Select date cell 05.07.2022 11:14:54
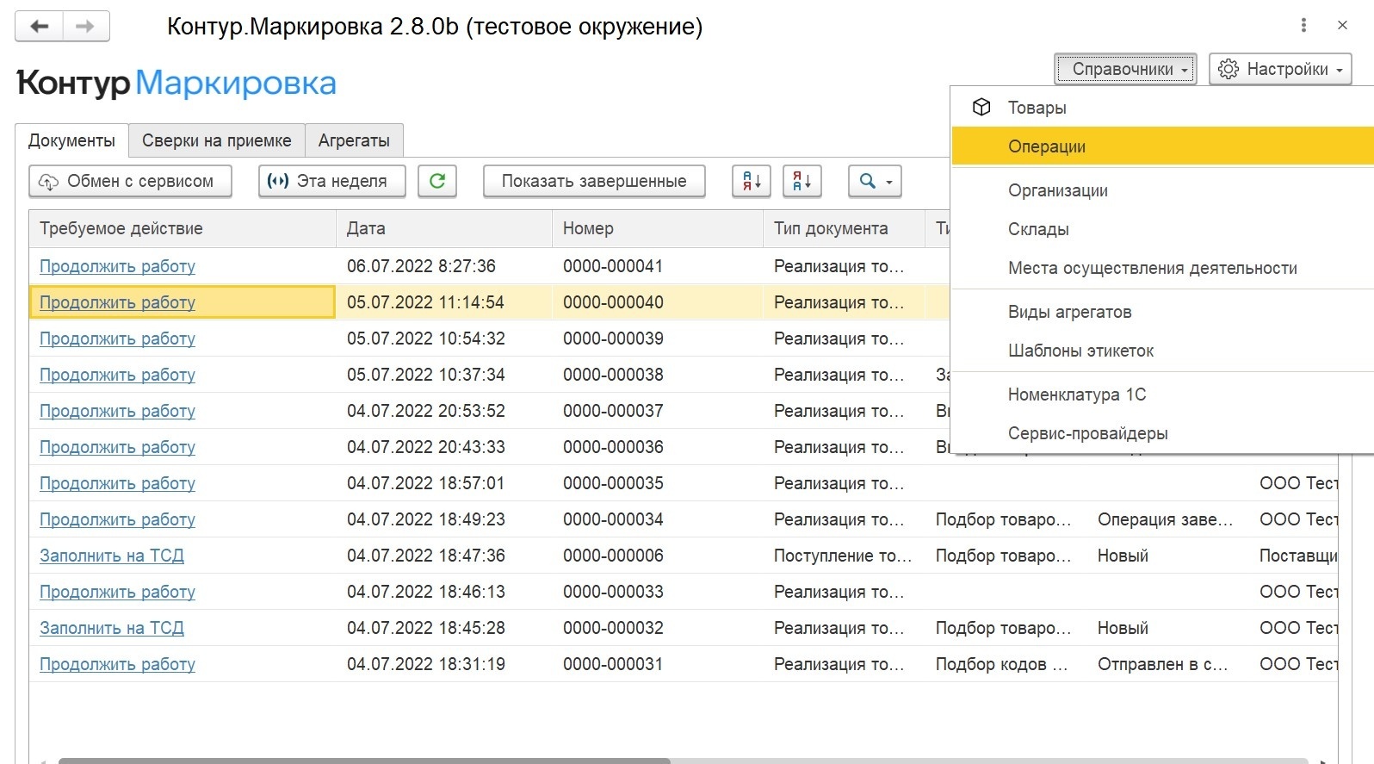Viewport: 1374px width, 764px height. pyautogui.click(x=444, y=302)
